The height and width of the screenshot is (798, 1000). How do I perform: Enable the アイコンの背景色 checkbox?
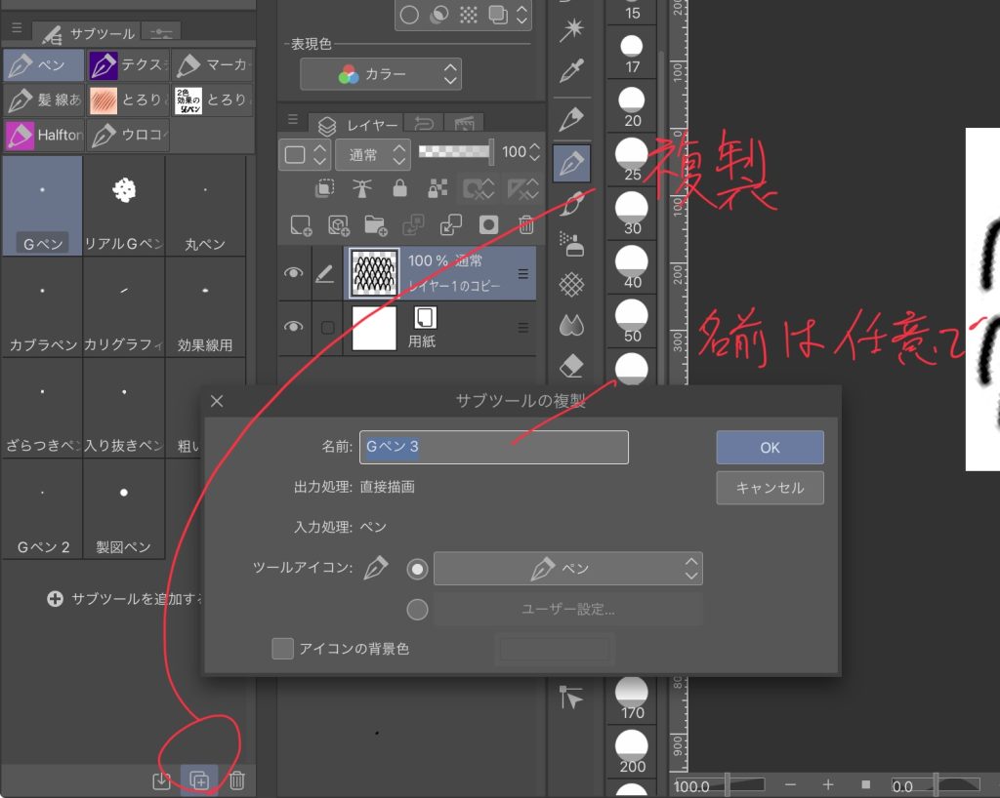[x=282, y=649]
